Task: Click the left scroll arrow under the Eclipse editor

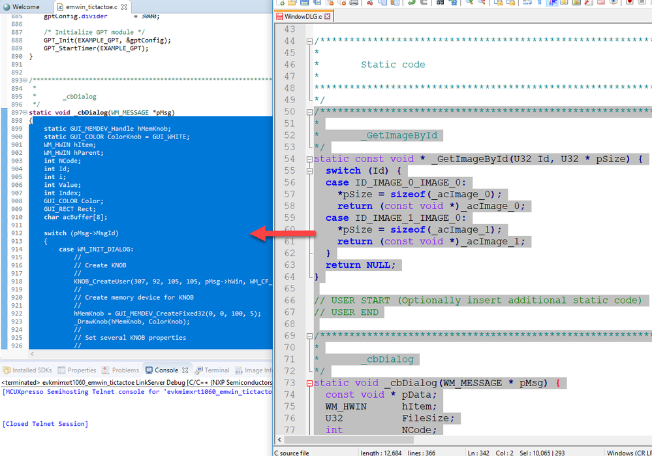Action: click(32, 354)
